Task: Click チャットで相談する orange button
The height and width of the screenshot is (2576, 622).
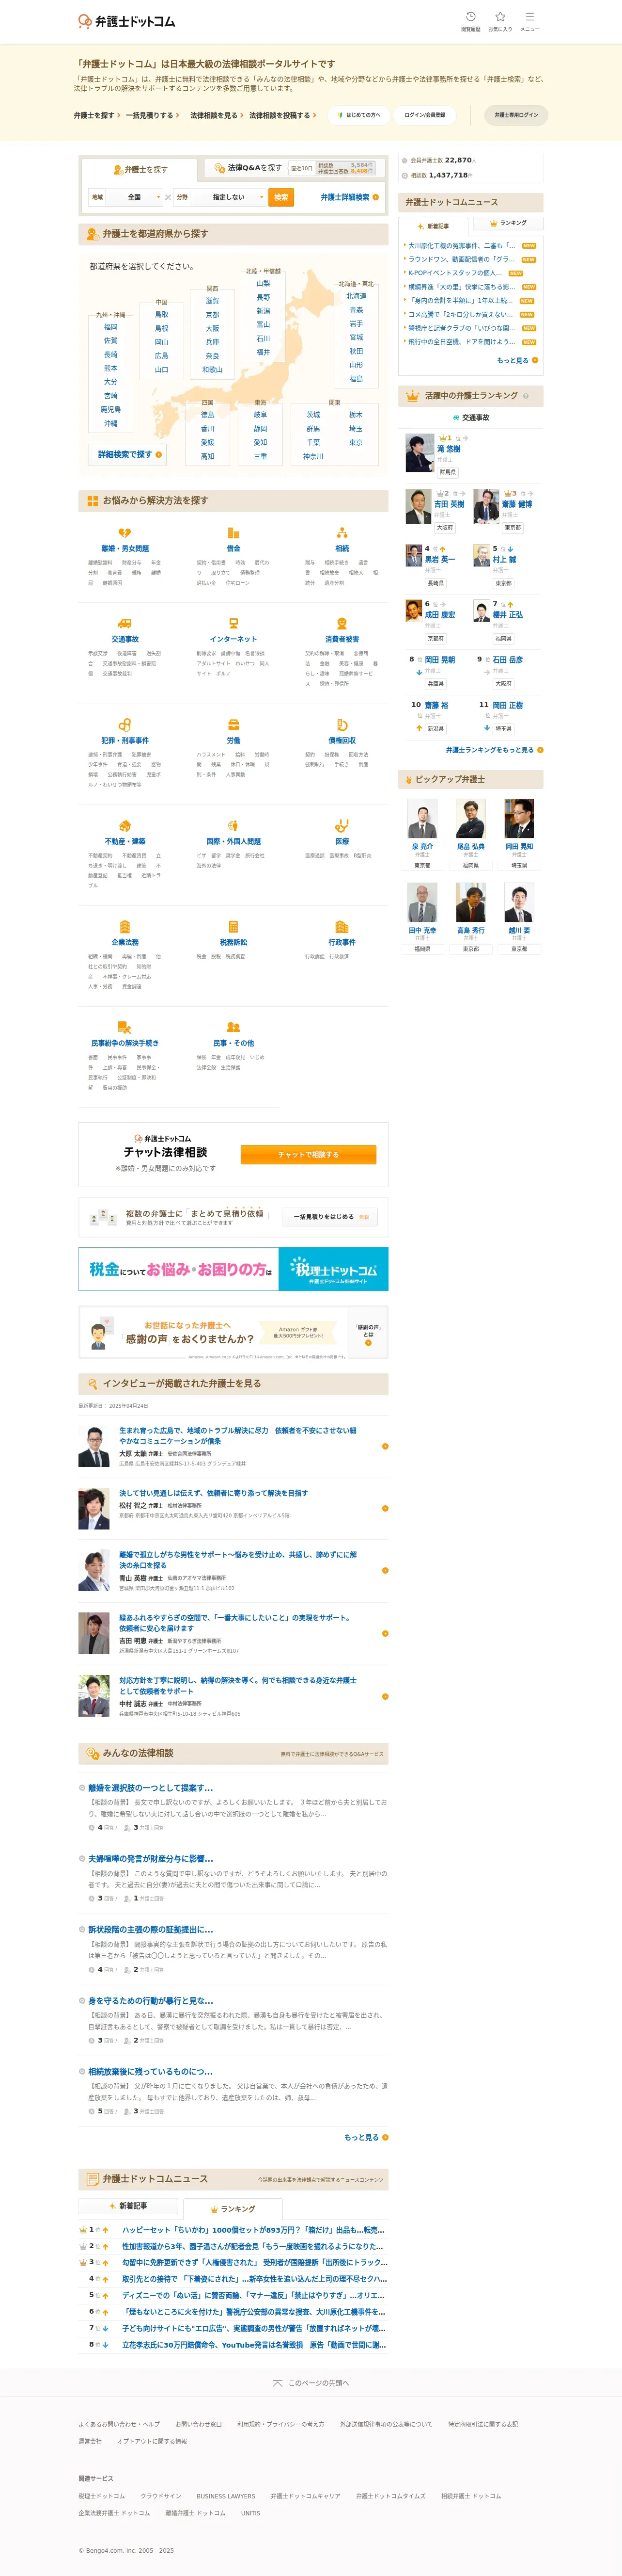Action: click(309, 1154)
